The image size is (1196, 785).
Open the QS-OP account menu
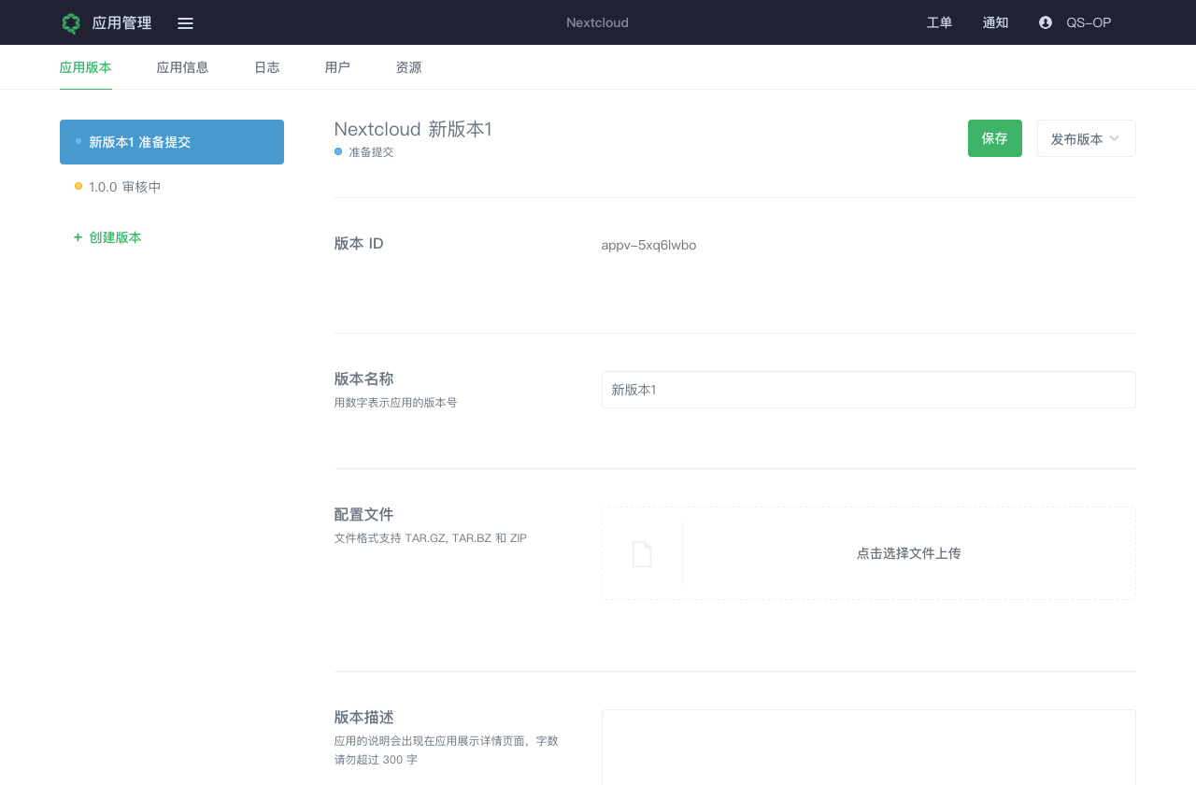pyautogui.click(x=1088, y=22)
